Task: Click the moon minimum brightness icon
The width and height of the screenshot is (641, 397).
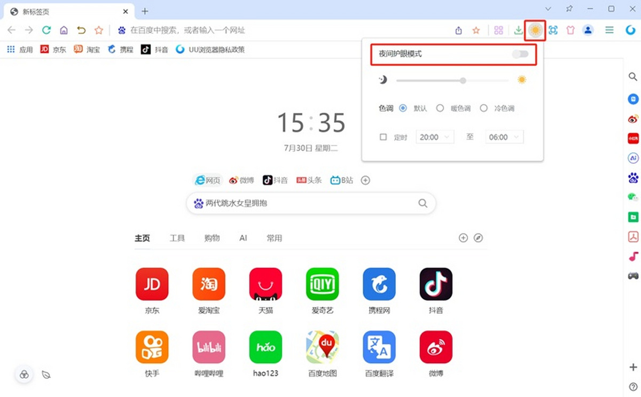Action: 383,80
